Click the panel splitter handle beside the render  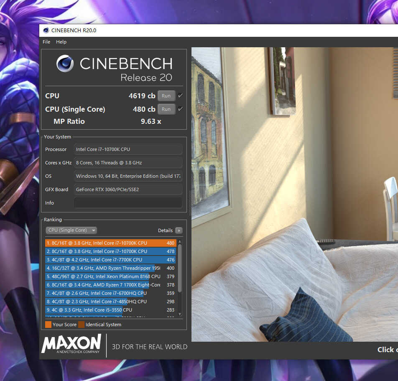click(x=190, y=203)
